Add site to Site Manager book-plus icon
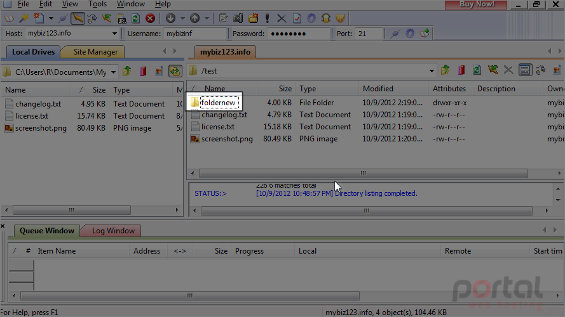The height and width of the screenshot is (317, 565). tap(425, 34)
